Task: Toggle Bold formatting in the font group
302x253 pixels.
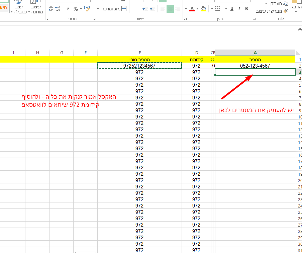Action: 246,9
